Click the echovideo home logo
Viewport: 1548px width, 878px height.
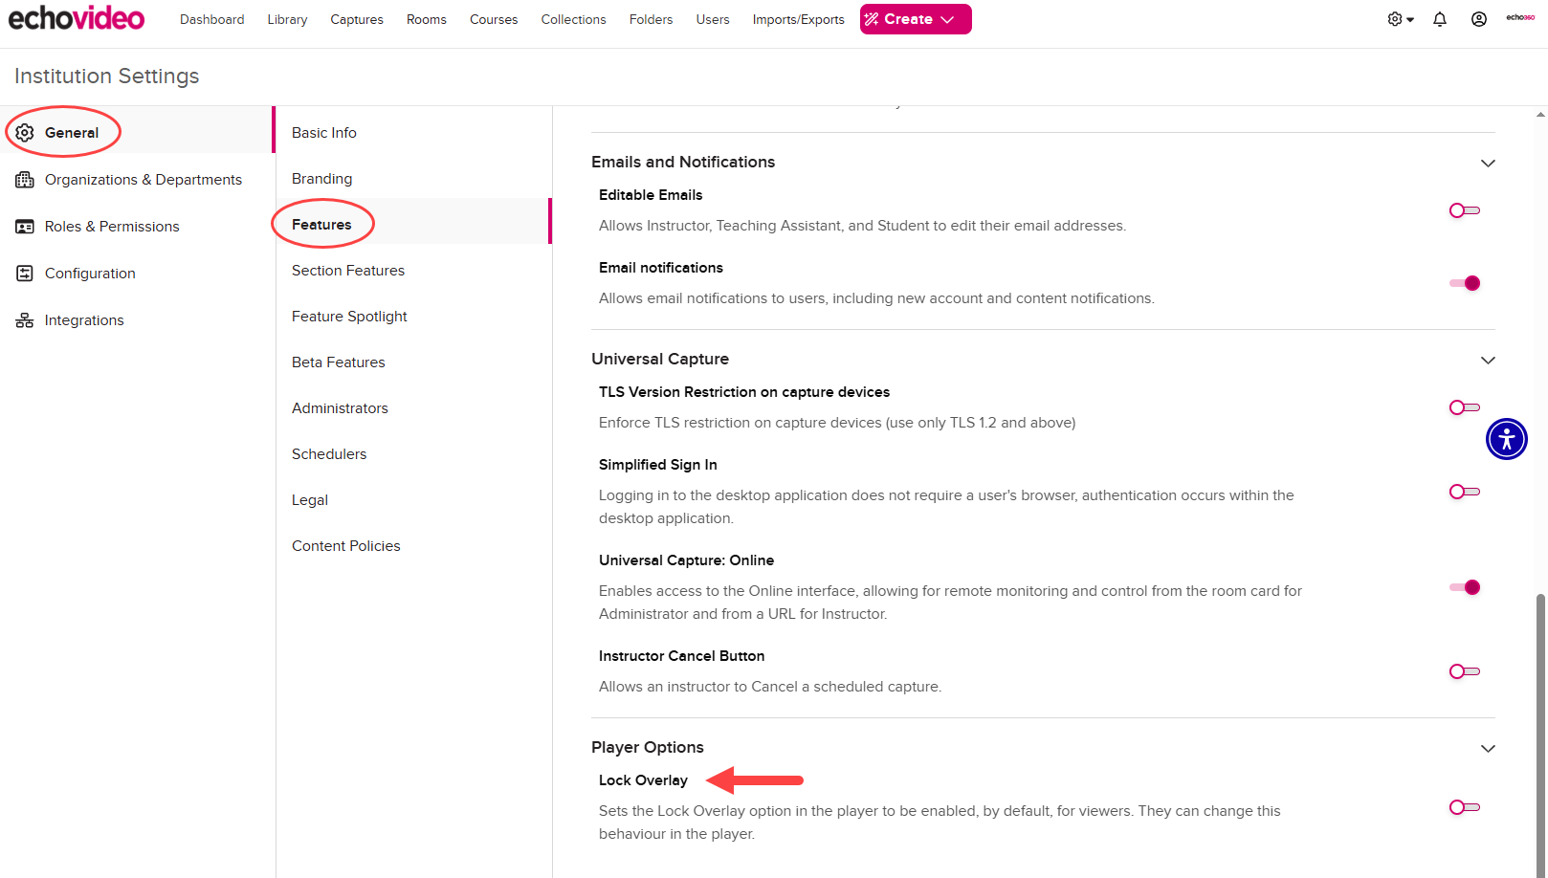coord(77,18)
